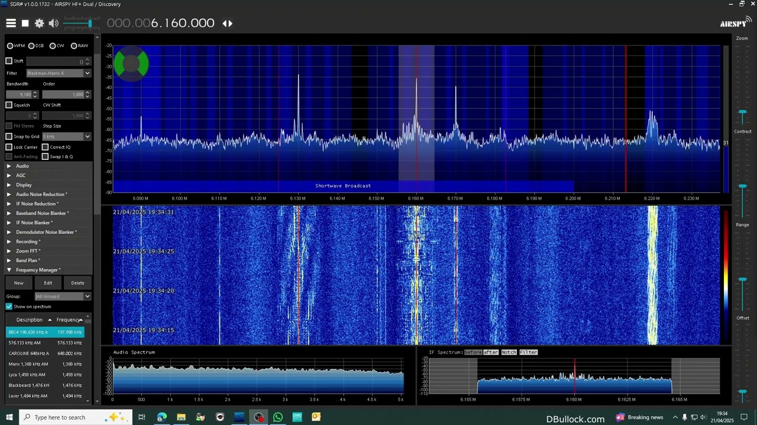Image resolution: width=757 pixels, height=425 pixels.
Task: Click the Bandwidth value field
Action: point(19,94)
